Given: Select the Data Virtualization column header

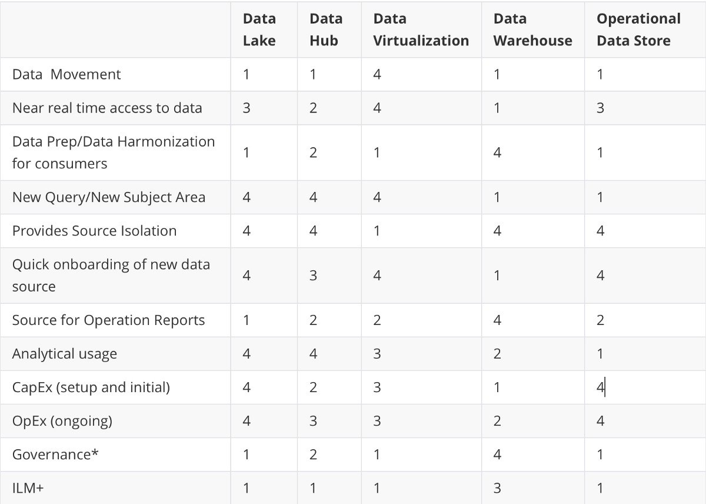Looking at the screenshot, I should click(x=421, y=29).
